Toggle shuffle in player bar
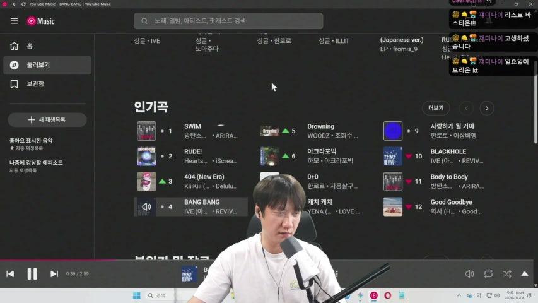Image resolution: width=538 pixels, height=303 pixels. [507, 274]
